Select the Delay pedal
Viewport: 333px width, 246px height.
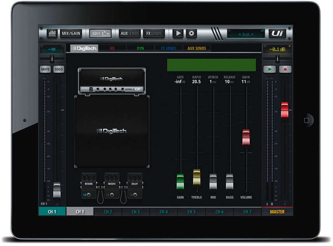coord(135,186)
